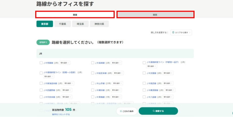Choose the 神奈川県 prefecture tab

(x=99, y=24)
